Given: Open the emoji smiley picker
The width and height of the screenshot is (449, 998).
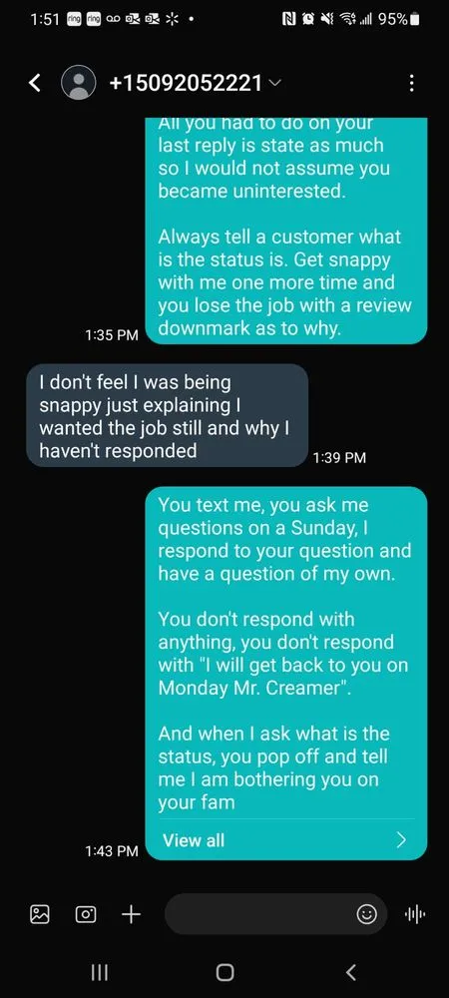Looking at the screenshot, I should [366, 914].
